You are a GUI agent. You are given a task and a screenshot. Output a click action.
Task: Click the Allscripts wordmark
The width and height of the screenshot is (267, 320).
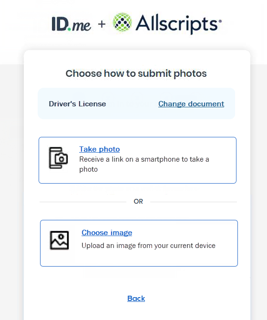click(x=177, y=24)
